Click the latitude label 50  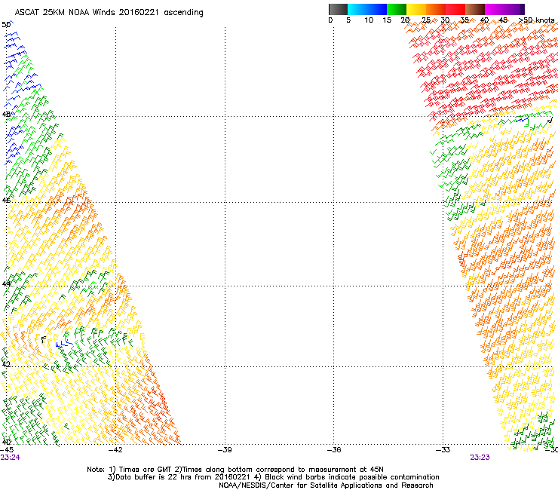click(x=6, y=25)
